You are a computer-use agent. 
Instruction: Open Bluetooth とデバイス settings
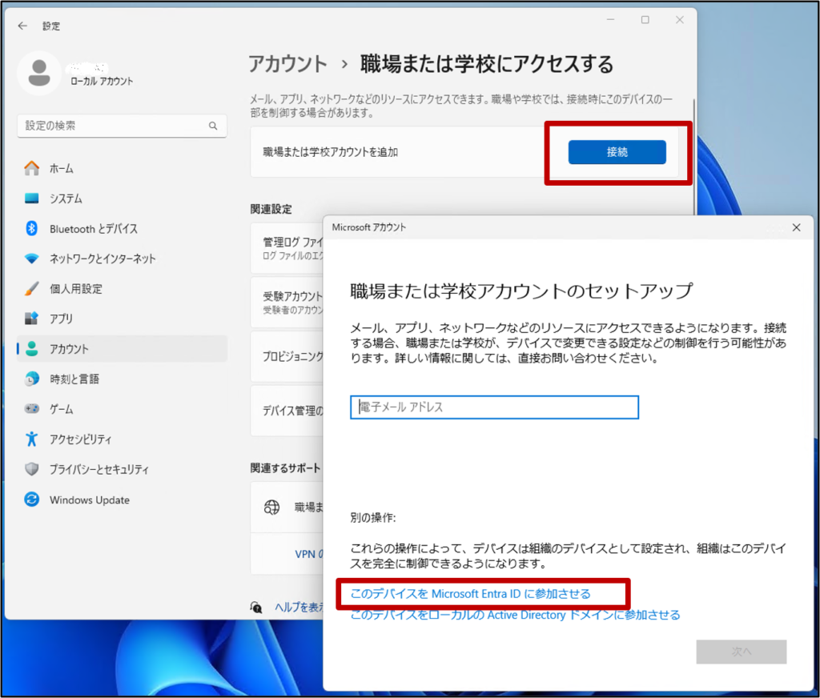click(x=122, y=228)
